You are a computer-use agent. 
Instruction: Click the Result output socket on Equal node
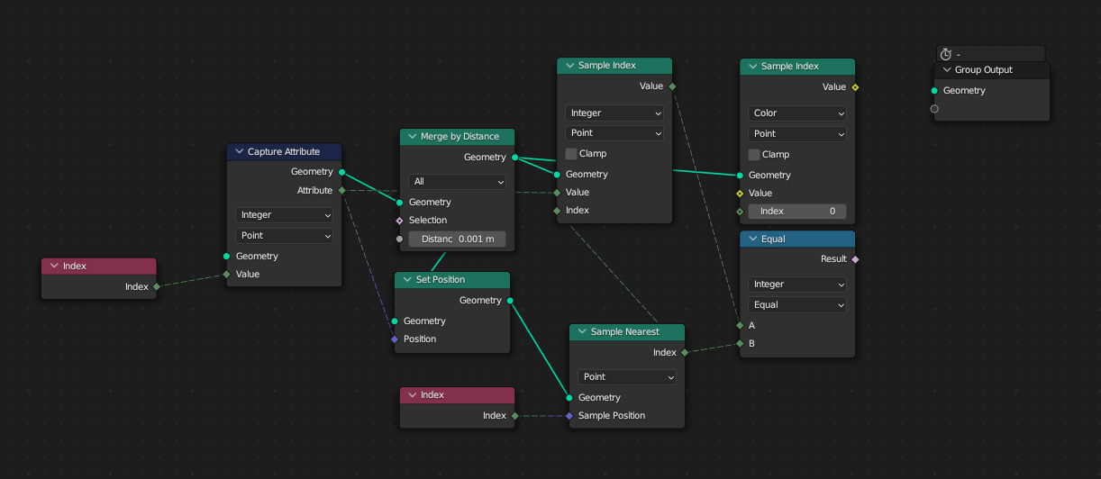coord(855,259)
